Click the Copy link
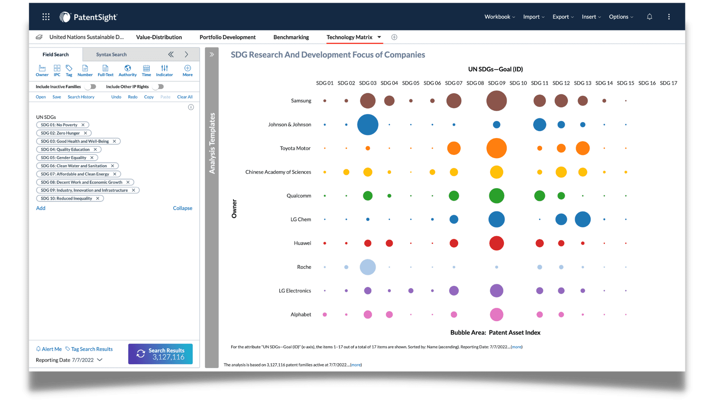Image resolution: width=714 pixels, height=401 pixels. (149, 97)
